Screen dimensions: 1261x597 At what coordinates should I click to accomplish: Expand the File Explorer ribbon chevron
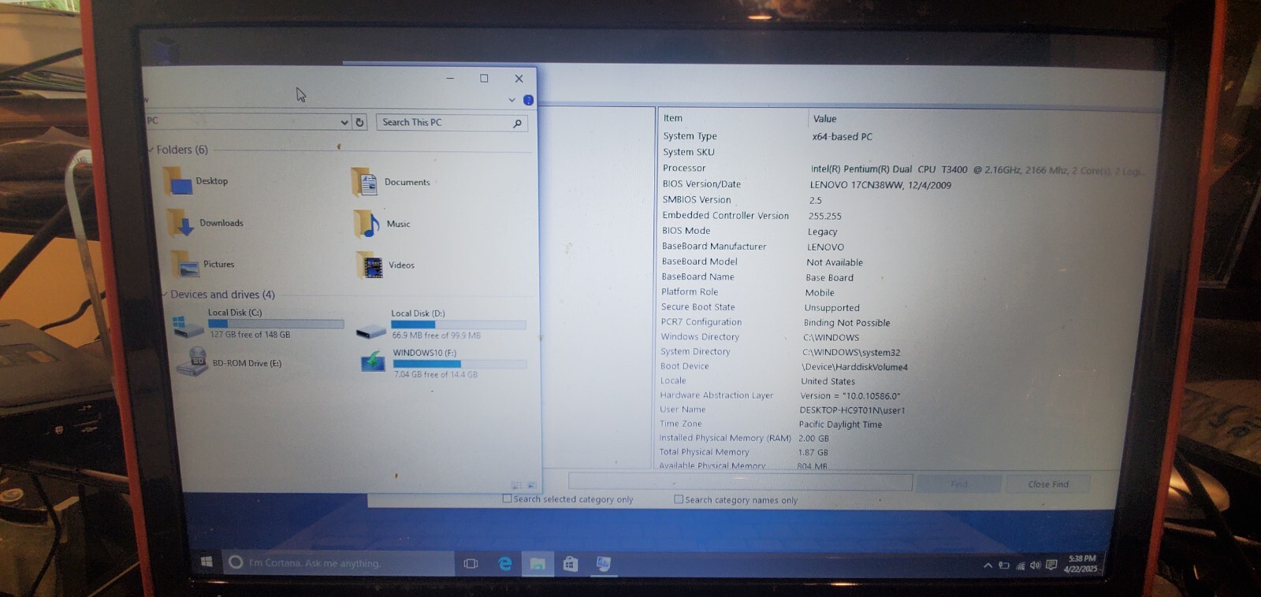click(511, 100)
